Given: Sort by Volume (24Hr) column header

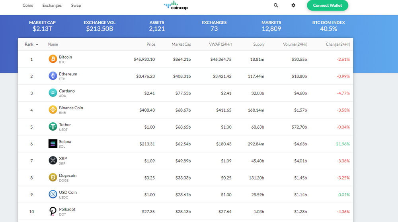Looking at the screenshot, I should pos(295,44).
